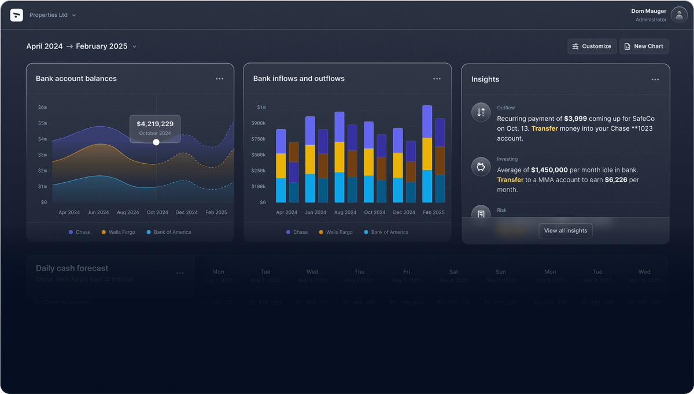Open the Bank inflows and outflows card menu
The image size is (694, 394).
(437, 79)
